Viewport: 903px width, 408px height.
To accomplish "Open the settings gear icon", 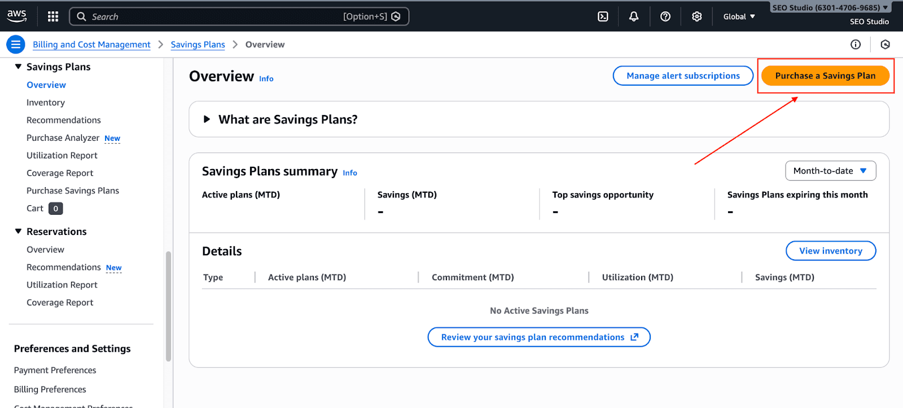I will (697, 16).
